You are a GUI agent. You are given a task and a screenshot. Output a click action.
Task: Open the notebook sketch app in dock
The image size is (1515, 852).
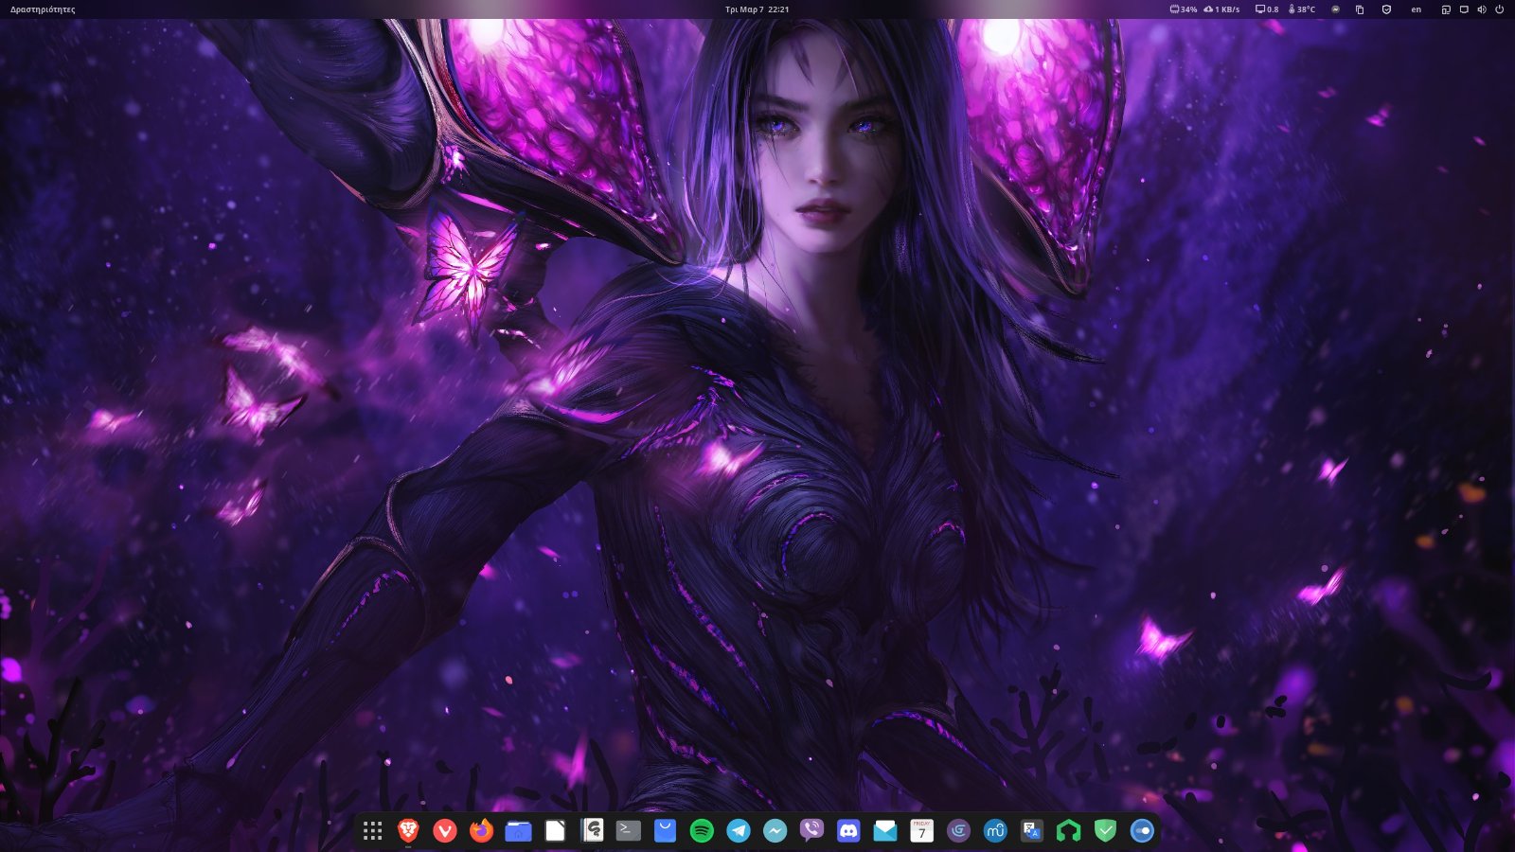(592, 831)
